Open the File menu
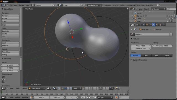The height and width of the screenshot is (100, 177). click(x=11, y=5)
